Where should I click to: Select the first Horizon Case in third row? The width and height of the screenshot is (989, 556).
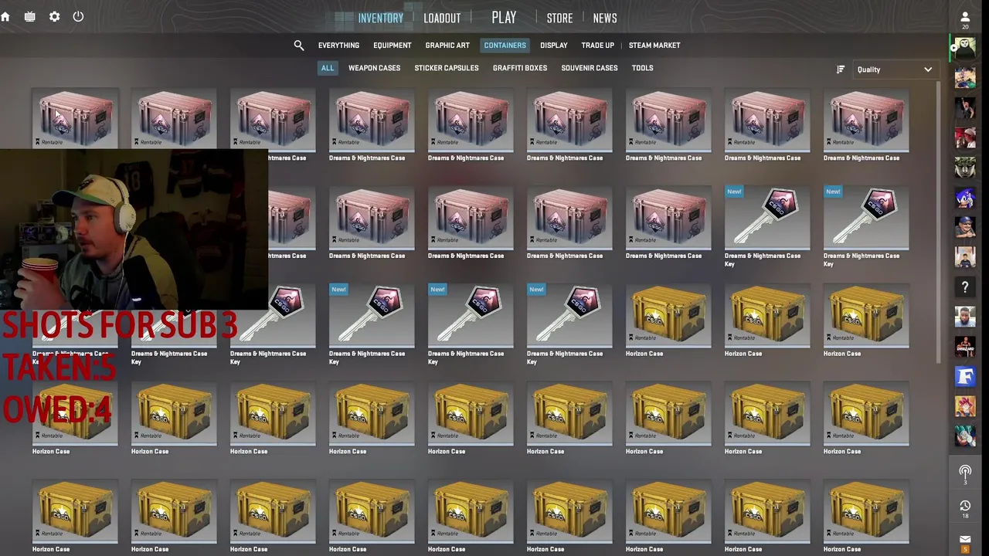coord(668,315)
